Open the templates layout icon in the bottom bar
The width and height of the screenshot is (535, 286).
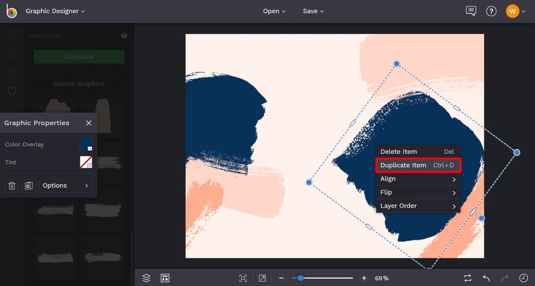tap(165, 278)
